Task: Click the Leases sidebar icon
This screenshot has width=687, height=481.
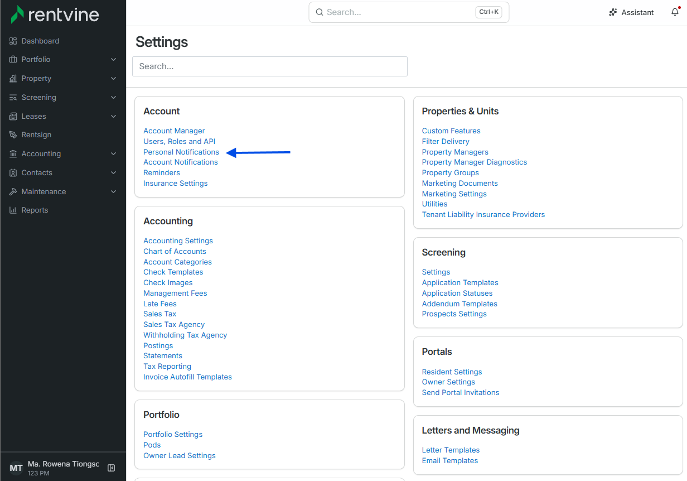Action: coord(13,116)
